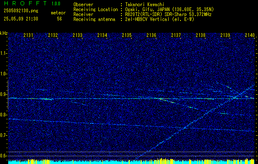Click the Receiving antenna label
258x164 pixels.
click(x=94, y=19)
